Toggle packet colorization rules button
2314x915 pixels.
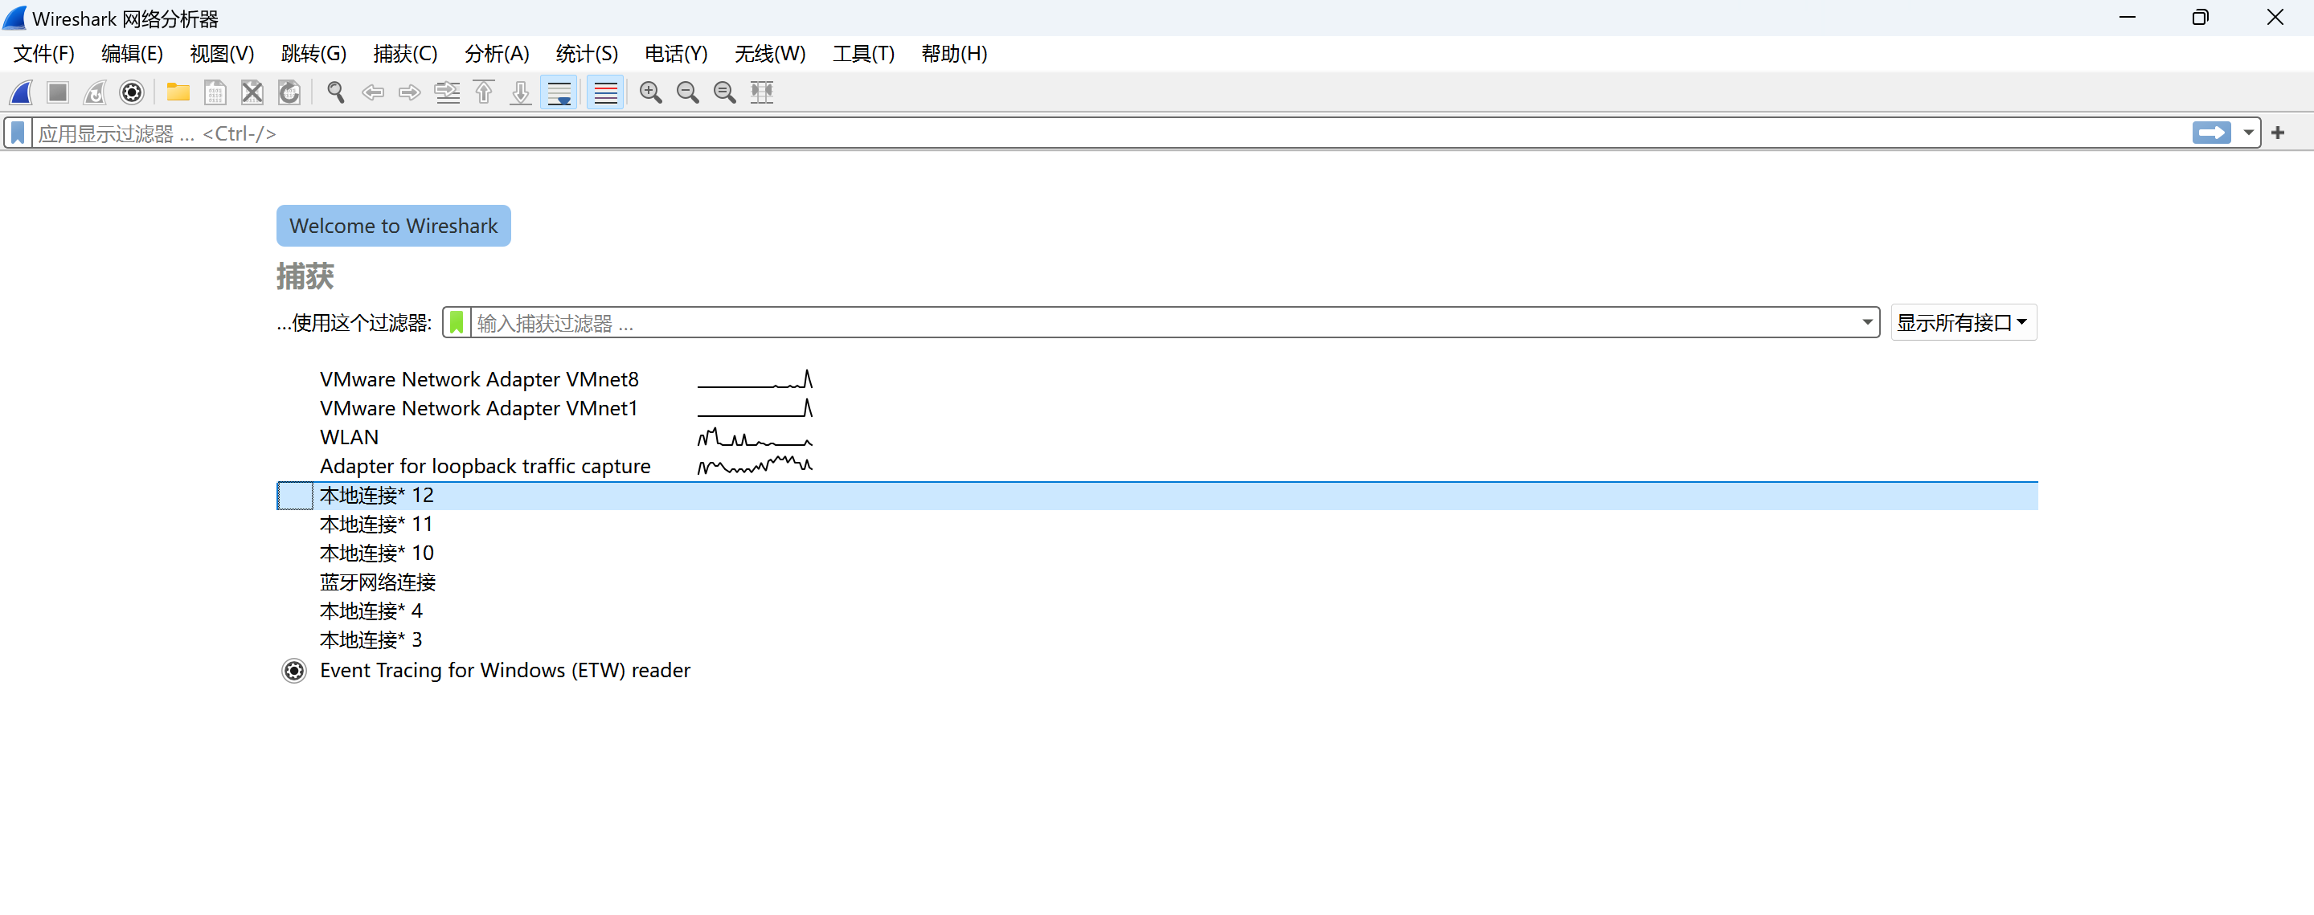[605, 92]
